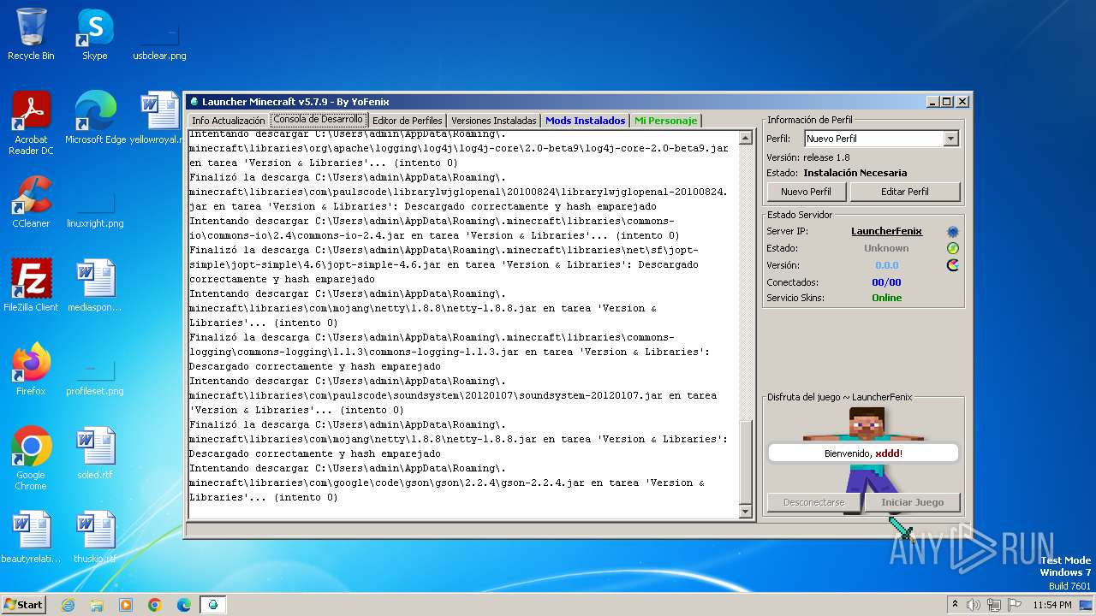Select mediaspon document on desktop
Screen dimensions: 1096x616
(x=95, y=285)
